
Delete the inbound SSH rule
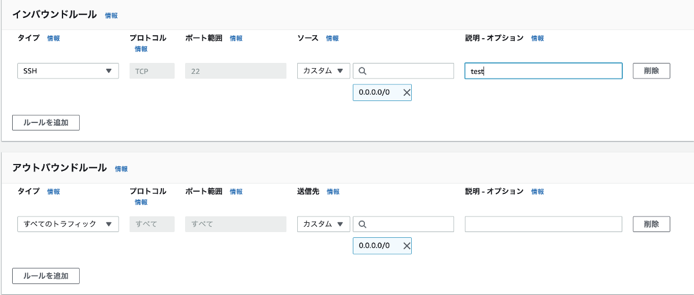[x=651, y=71]
